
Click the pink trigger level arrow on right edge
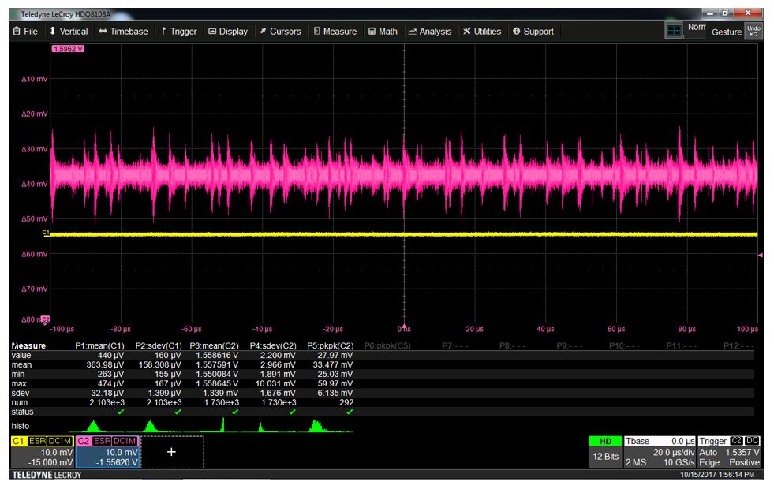(x=760, y=255)
